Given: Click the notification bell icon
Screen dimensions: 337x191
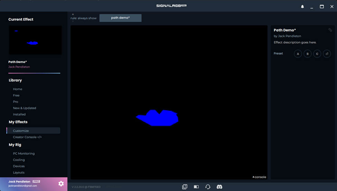Looking at the screenshot, I should pos(302,7).
